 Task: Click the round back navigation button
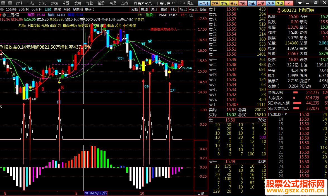pos(3,3)
